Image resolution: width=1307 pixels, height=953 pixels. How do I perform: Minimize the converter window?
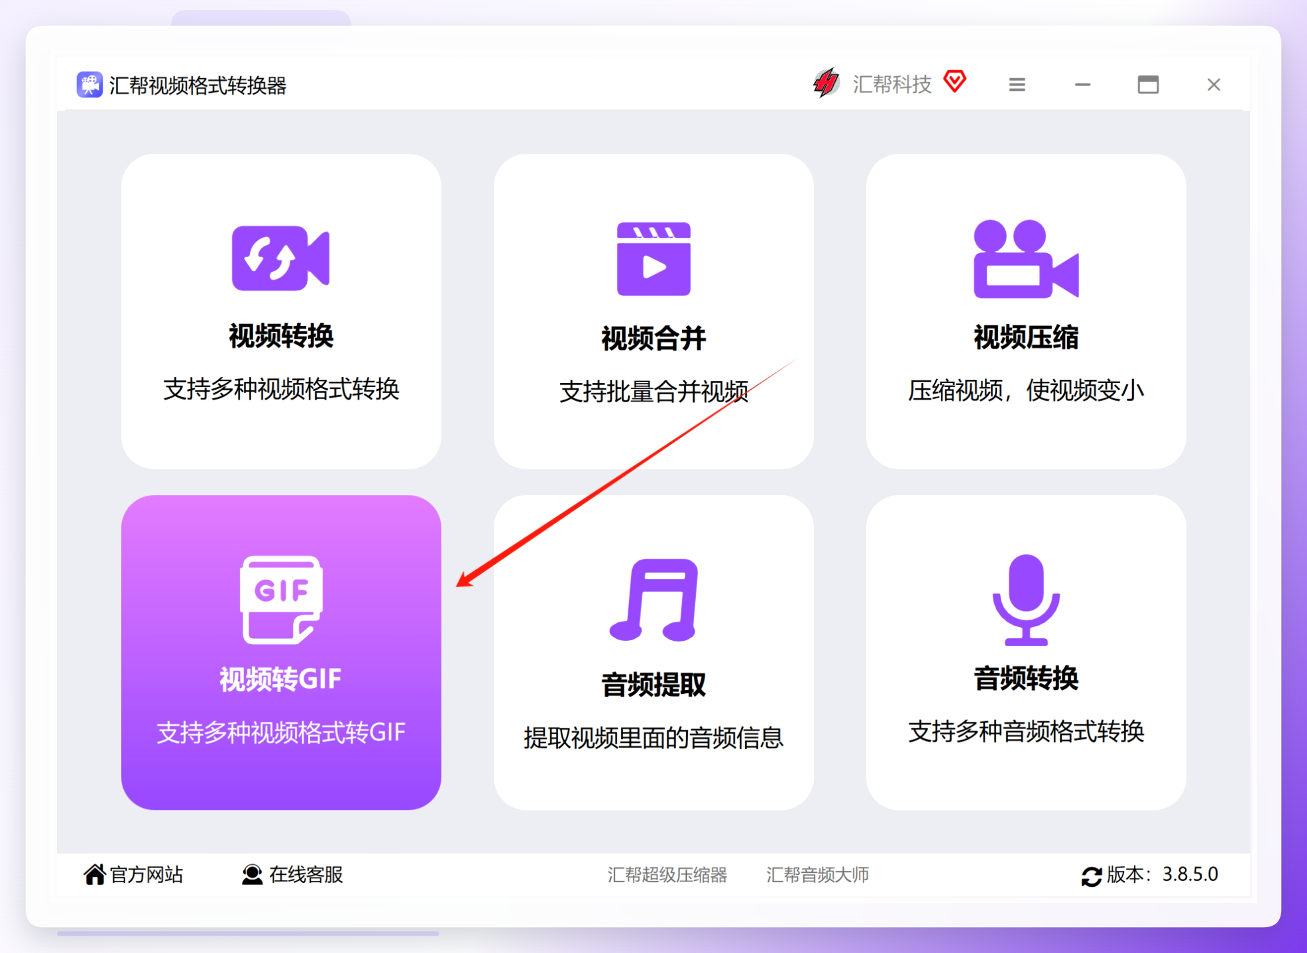(1082, 85)
